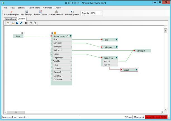Image resolution: width=171 pixels, height=121 pixels.
Task: Click the gray connector arrow on Unknown row
Action: pyautogui.click(x=71, y=47)
